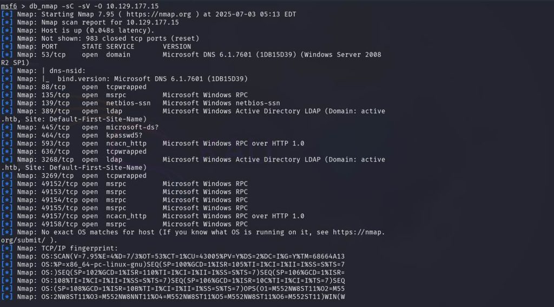This screenshot has width=554, height=307.
Task: Click the [*] marker on the 53/tcp line
Action: click(x=6, y=54)
